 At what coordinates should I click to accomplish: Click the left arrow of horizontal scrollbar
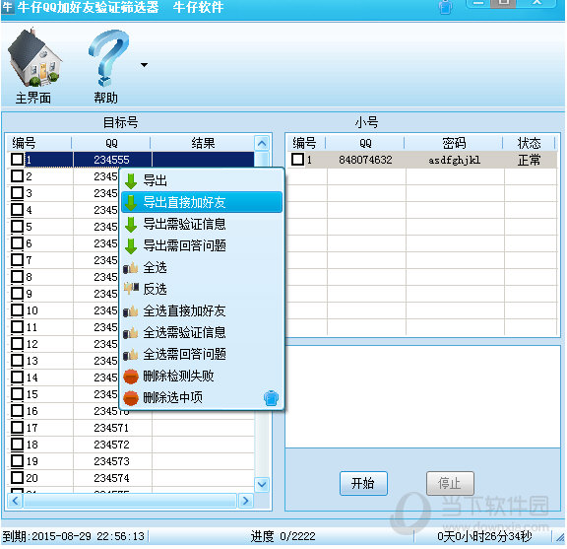pos(16,501)
